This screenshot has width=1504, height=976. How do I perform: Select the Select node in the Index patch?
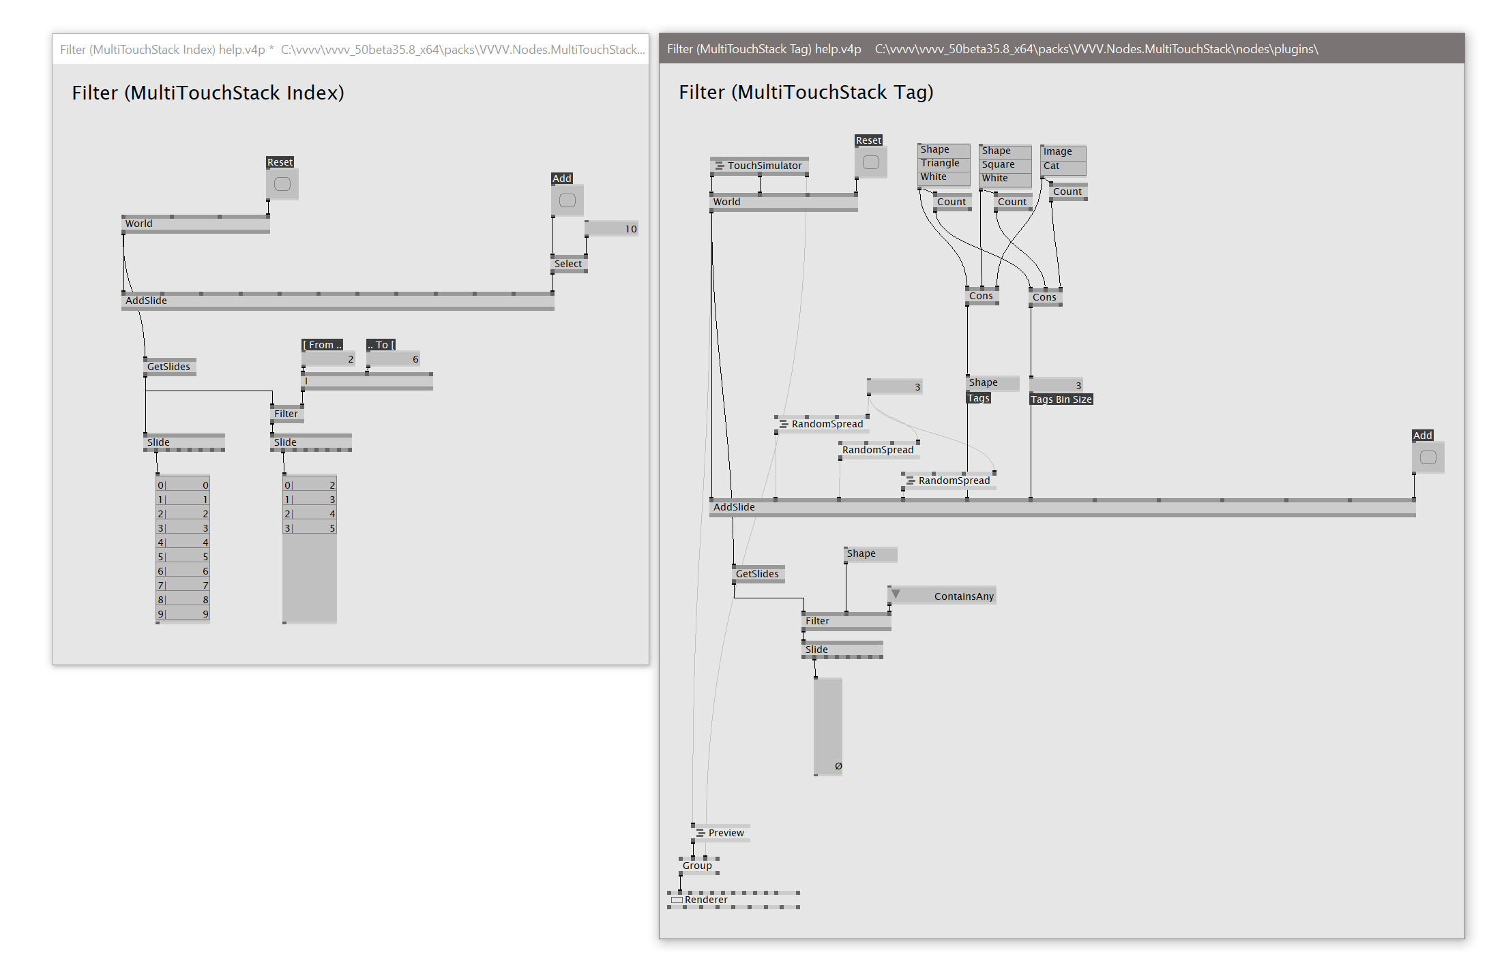tap(569, 264)
